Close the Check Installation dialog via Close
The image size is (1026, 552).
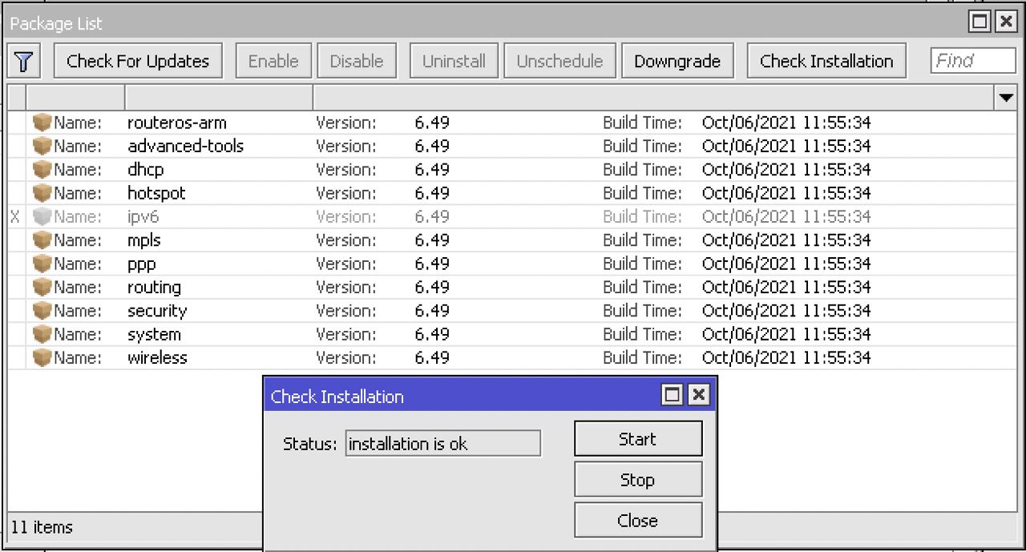[x=638, y=521]
